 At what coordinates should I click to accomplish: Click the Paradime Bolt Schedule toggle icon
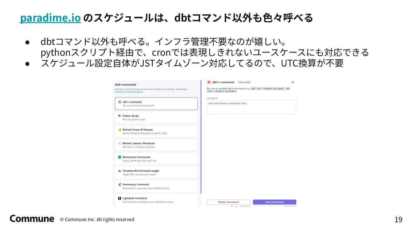[x=120, y=171]
